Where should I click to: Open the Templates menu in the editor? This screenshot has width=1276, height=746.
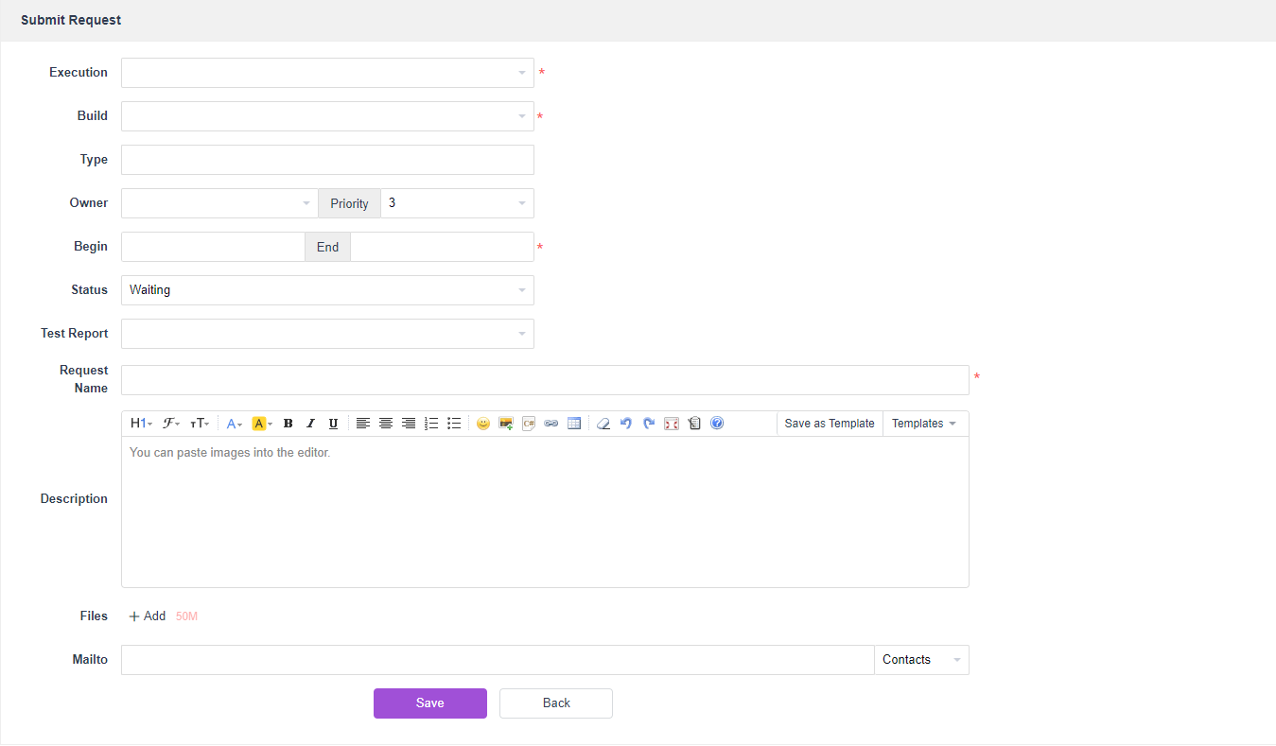[924, 424]
